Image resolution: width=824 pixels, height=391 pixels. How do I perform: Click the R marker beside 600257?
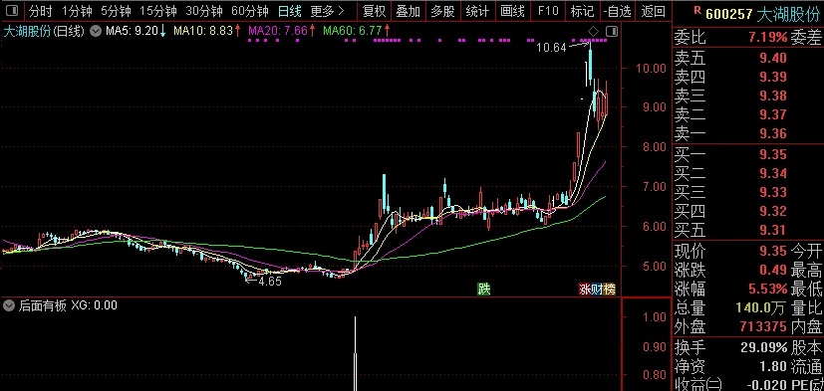click(x=697, y=9)
